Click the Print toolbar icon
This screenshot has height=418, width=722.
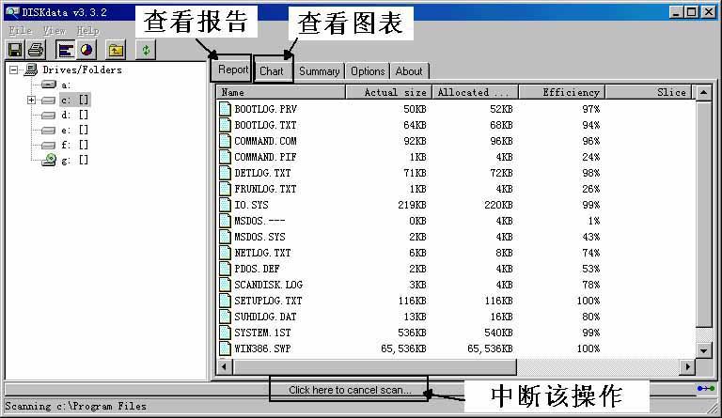tap(36, 50)
